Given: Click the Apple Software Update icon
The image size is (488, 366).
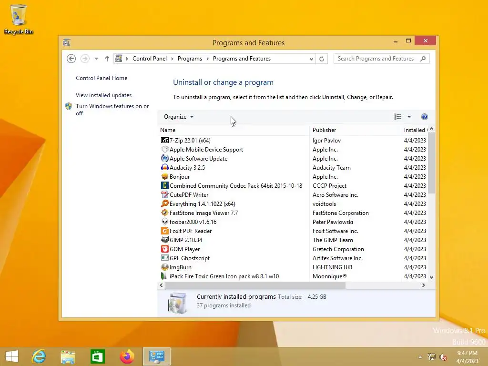Looking at the screenshot, I should [x=164, y=158].
